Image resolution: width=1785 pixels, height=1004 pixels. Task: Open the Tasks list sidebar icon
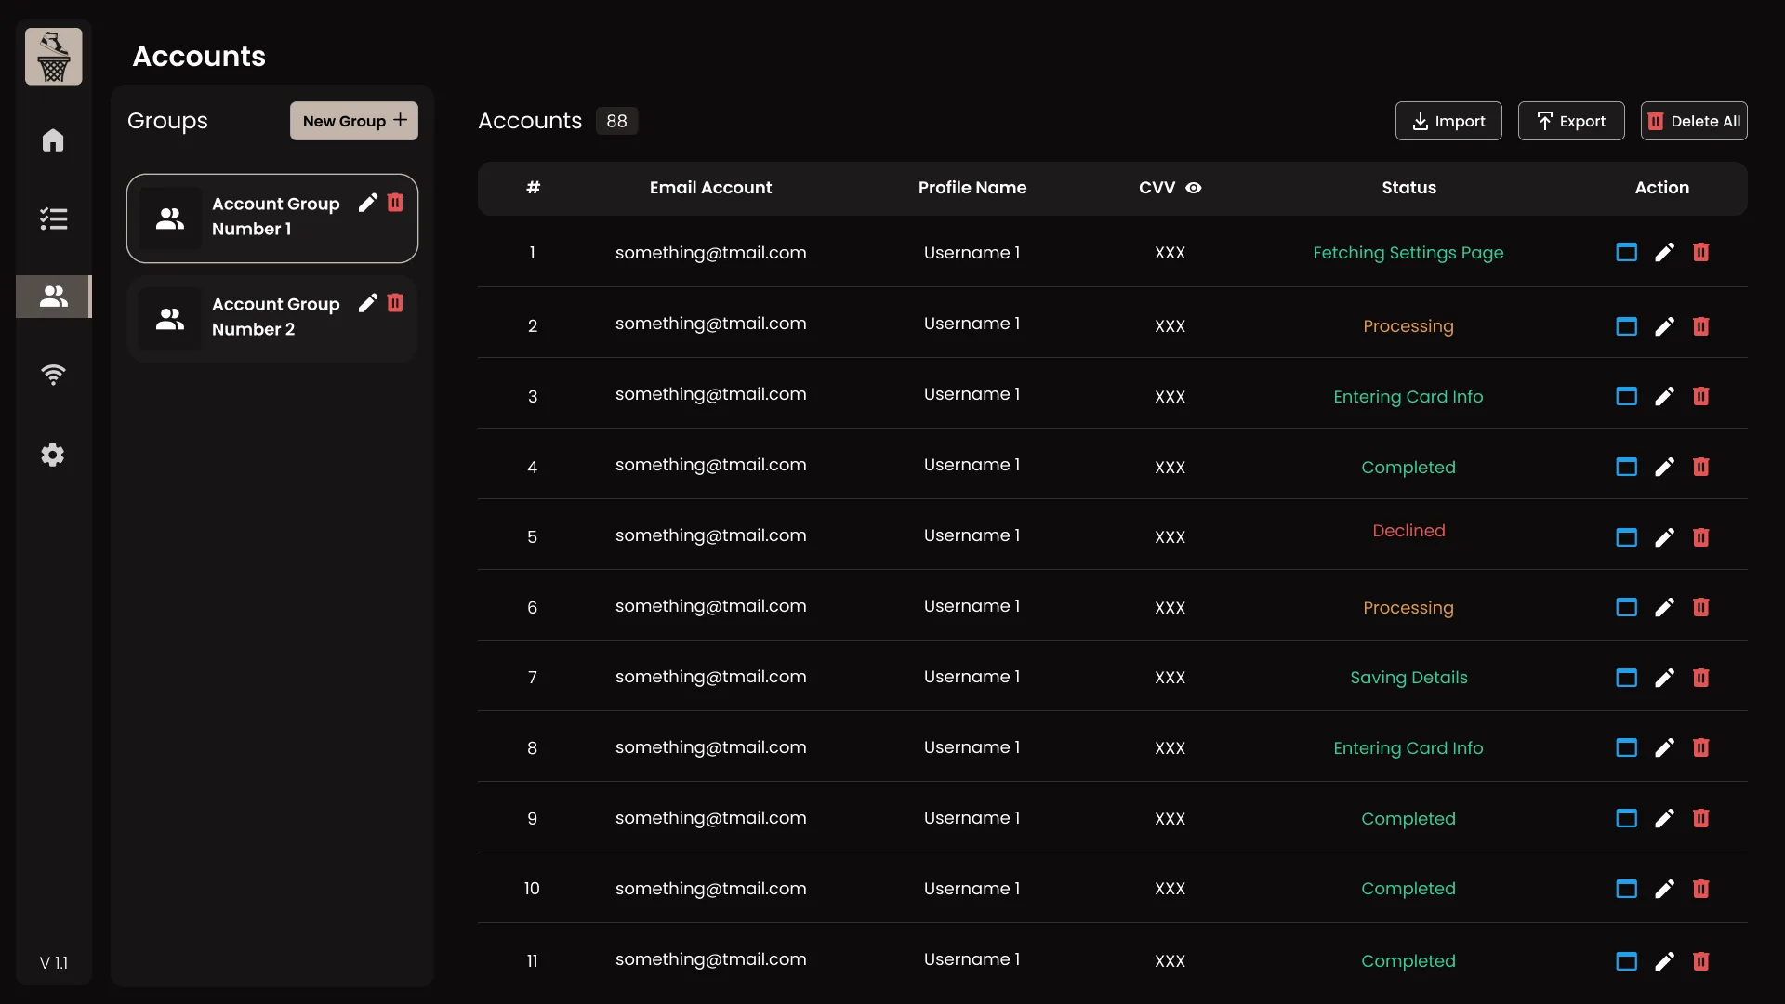[53, 218]
